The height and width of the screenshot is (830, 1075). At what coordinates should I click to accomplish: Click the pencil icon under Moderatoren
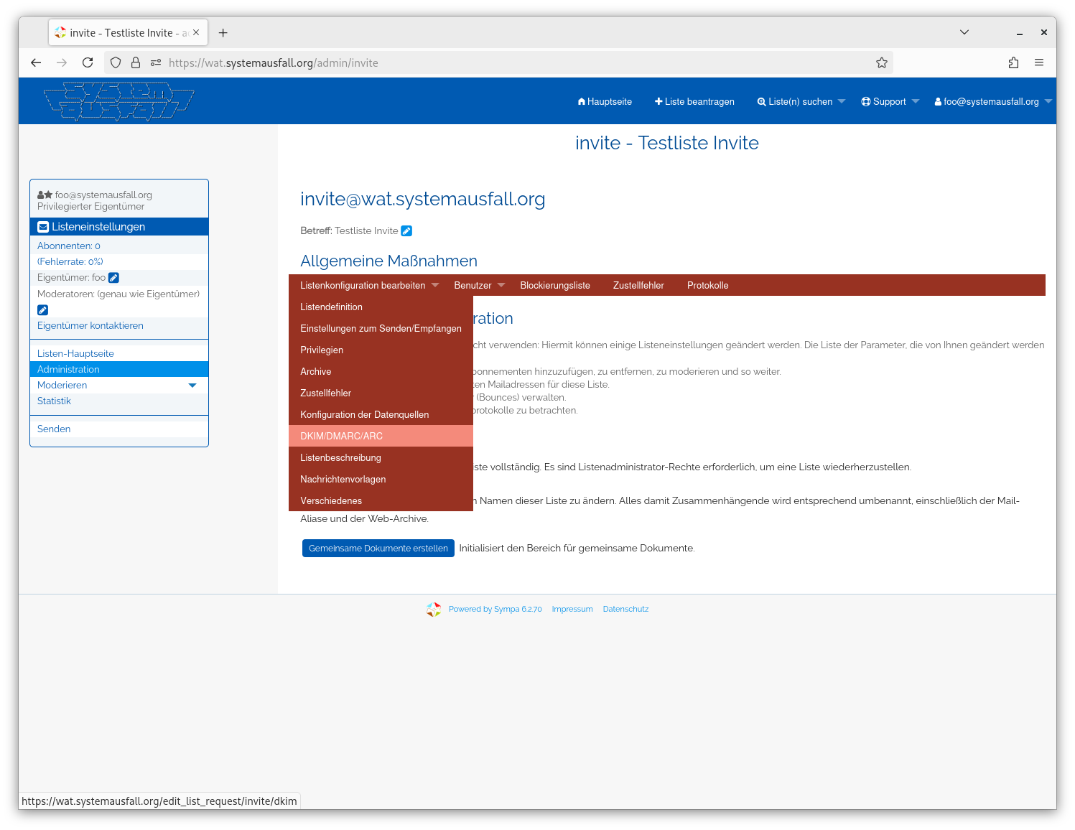pyautogui.click(x=42, y=310)
